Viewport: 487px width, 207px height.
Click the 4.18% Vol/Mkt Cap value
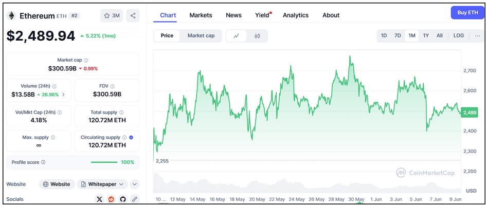pyautogui.click(x=39, y=120)
